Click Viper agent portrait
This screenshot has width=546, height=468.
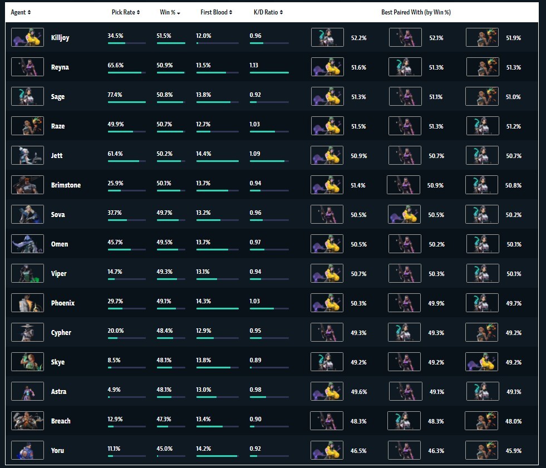coord(27,273)
